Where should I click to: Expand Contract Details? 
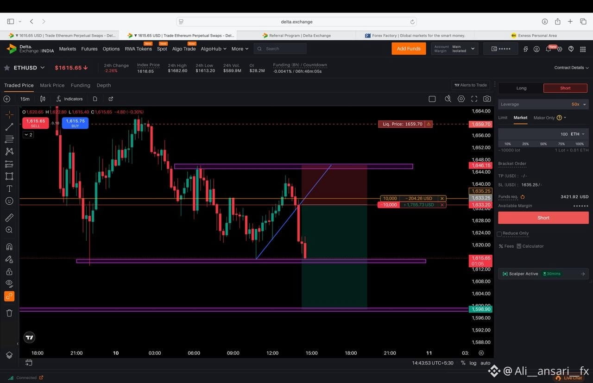pyautogui.click(x=571, y=68)
